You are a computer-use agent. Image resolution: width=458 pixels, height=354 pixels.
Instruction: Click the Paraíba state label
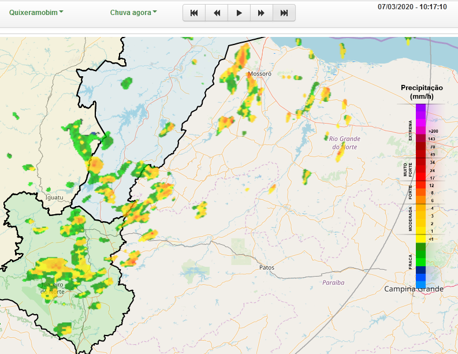tap(333, 282)
